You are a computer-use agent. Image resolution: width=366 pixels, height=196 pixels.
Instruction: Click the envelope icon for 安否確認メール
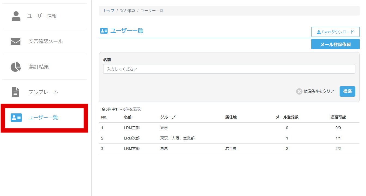pyautogui.click(x=16, y=41)
